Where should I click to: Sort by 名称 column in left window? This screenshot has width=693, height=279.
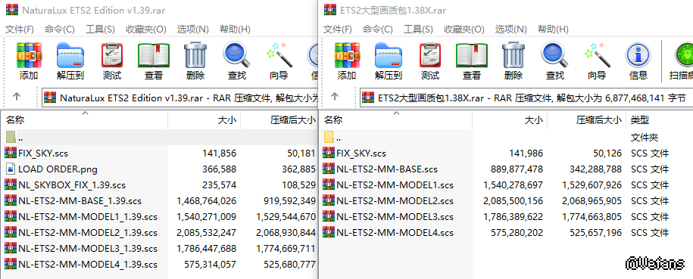(x=84, y=119)
